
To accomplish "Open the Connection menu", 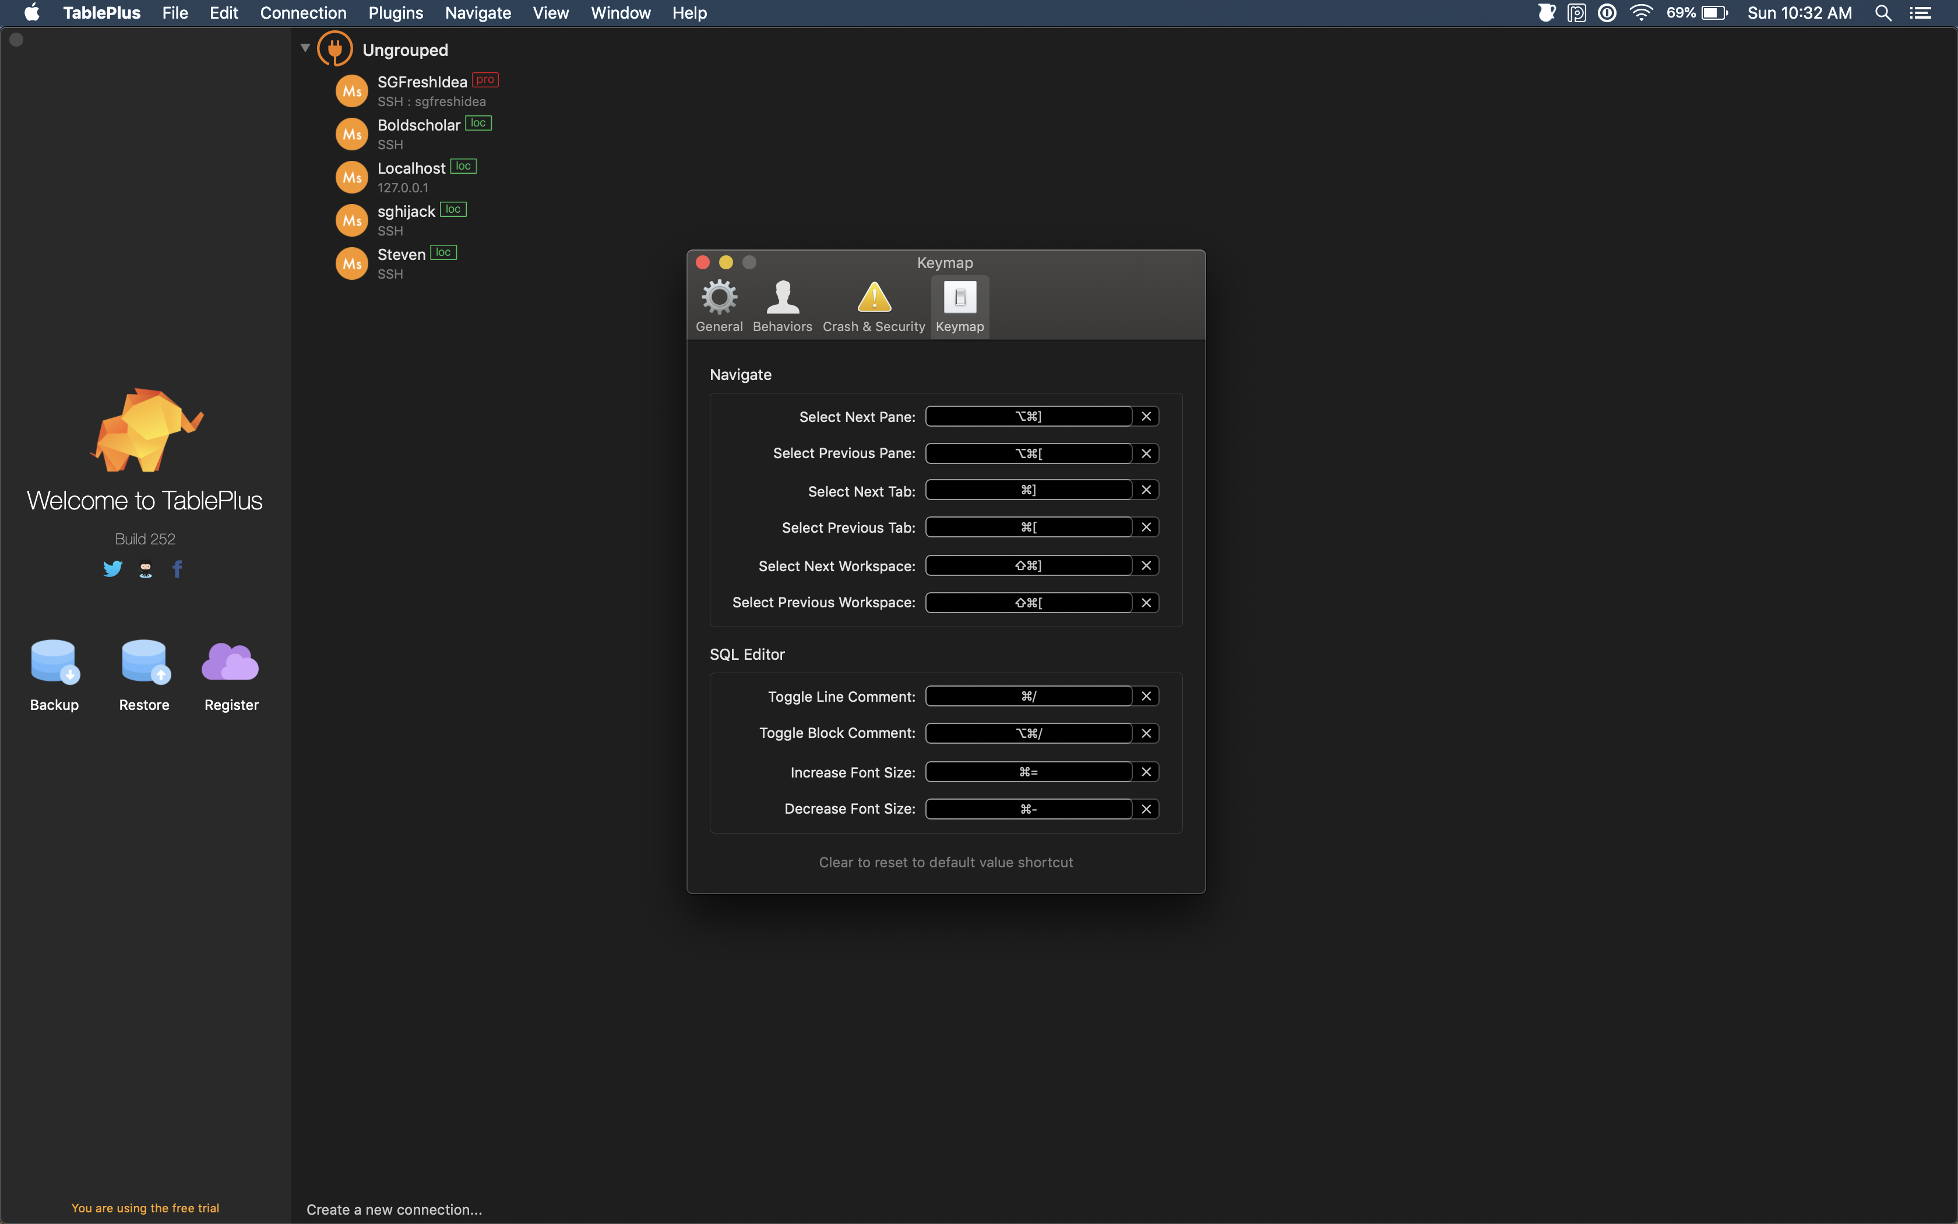I will tap(302, 13).
